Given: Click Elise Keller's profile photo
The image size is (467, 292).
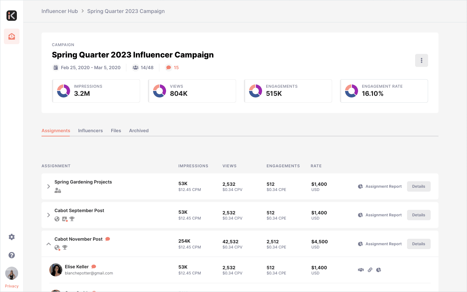Looking at the screenshot, I should 56,270.
